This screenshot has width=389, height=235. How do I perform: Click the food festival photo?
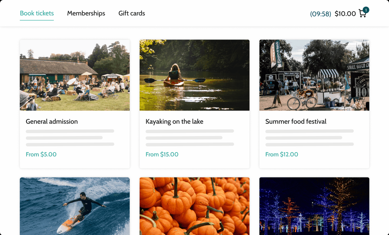314,75
